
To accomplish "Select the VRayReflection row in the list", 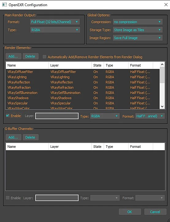I will pos(83,82).
